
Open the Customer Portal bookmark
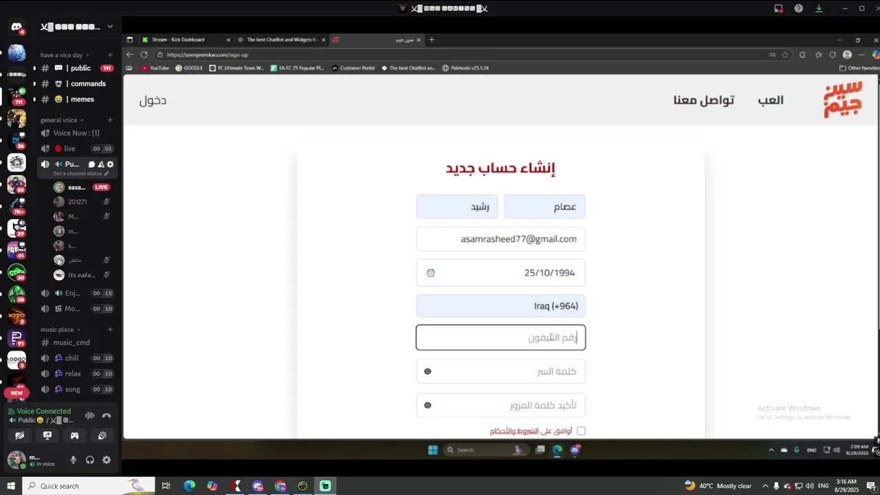pos(353,68)
